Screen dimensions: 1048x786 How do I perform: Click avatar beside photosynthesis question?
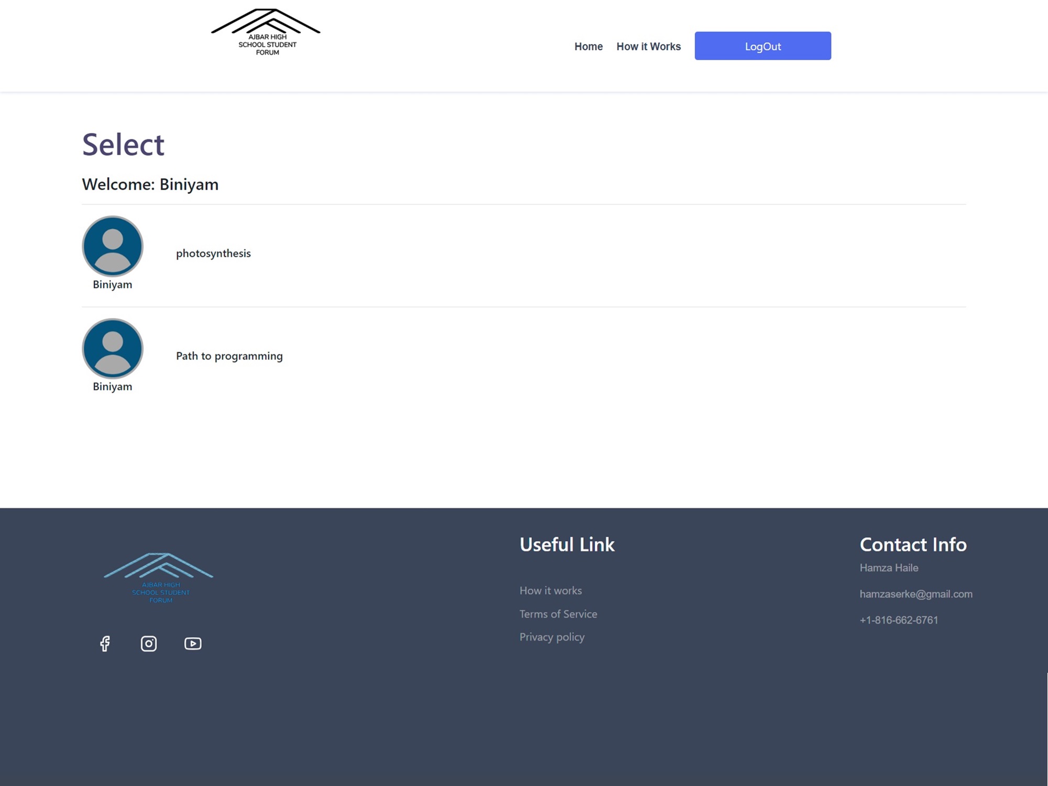point(113,246)
